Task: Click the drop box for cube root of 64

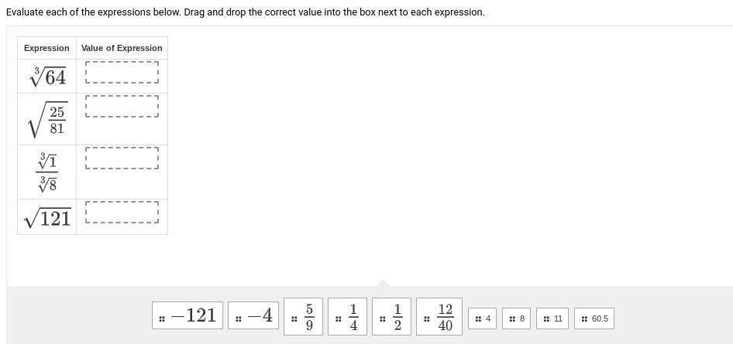Action: 122,72
